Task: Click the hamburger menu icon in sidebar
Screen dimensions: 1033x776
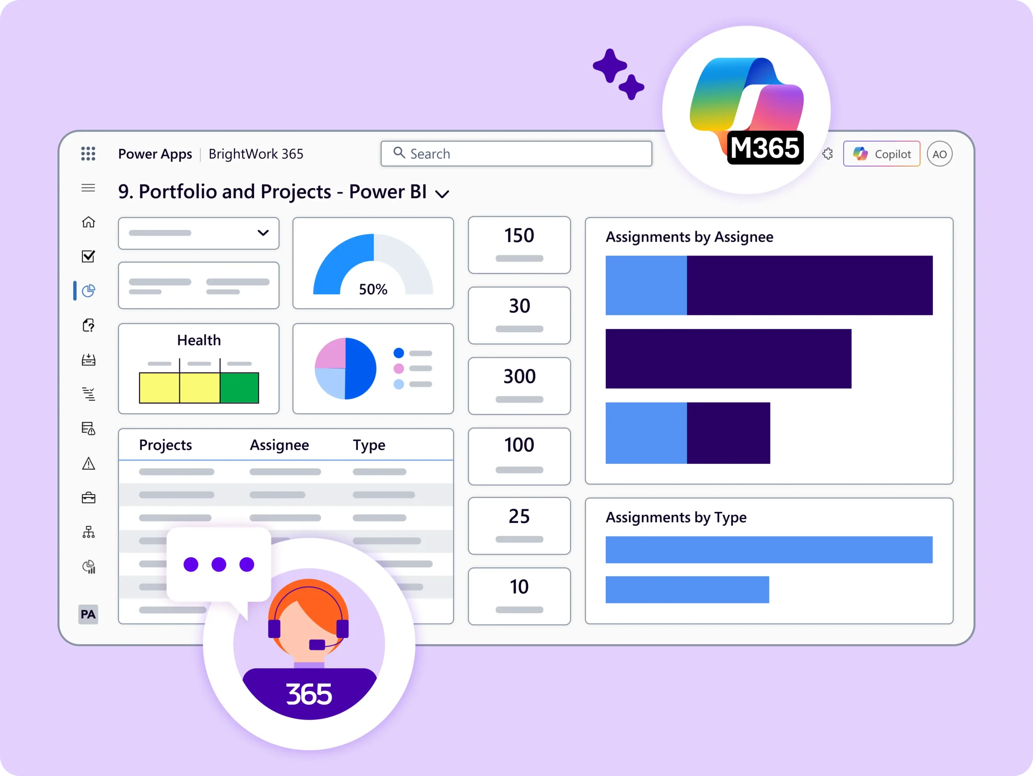Action: (88, 188)
